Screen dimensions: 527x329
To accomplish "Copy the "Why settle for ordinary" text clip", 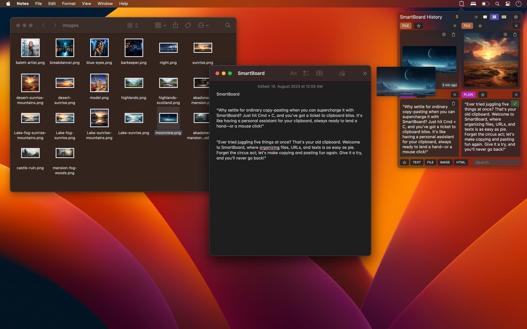I will [454, 104].
